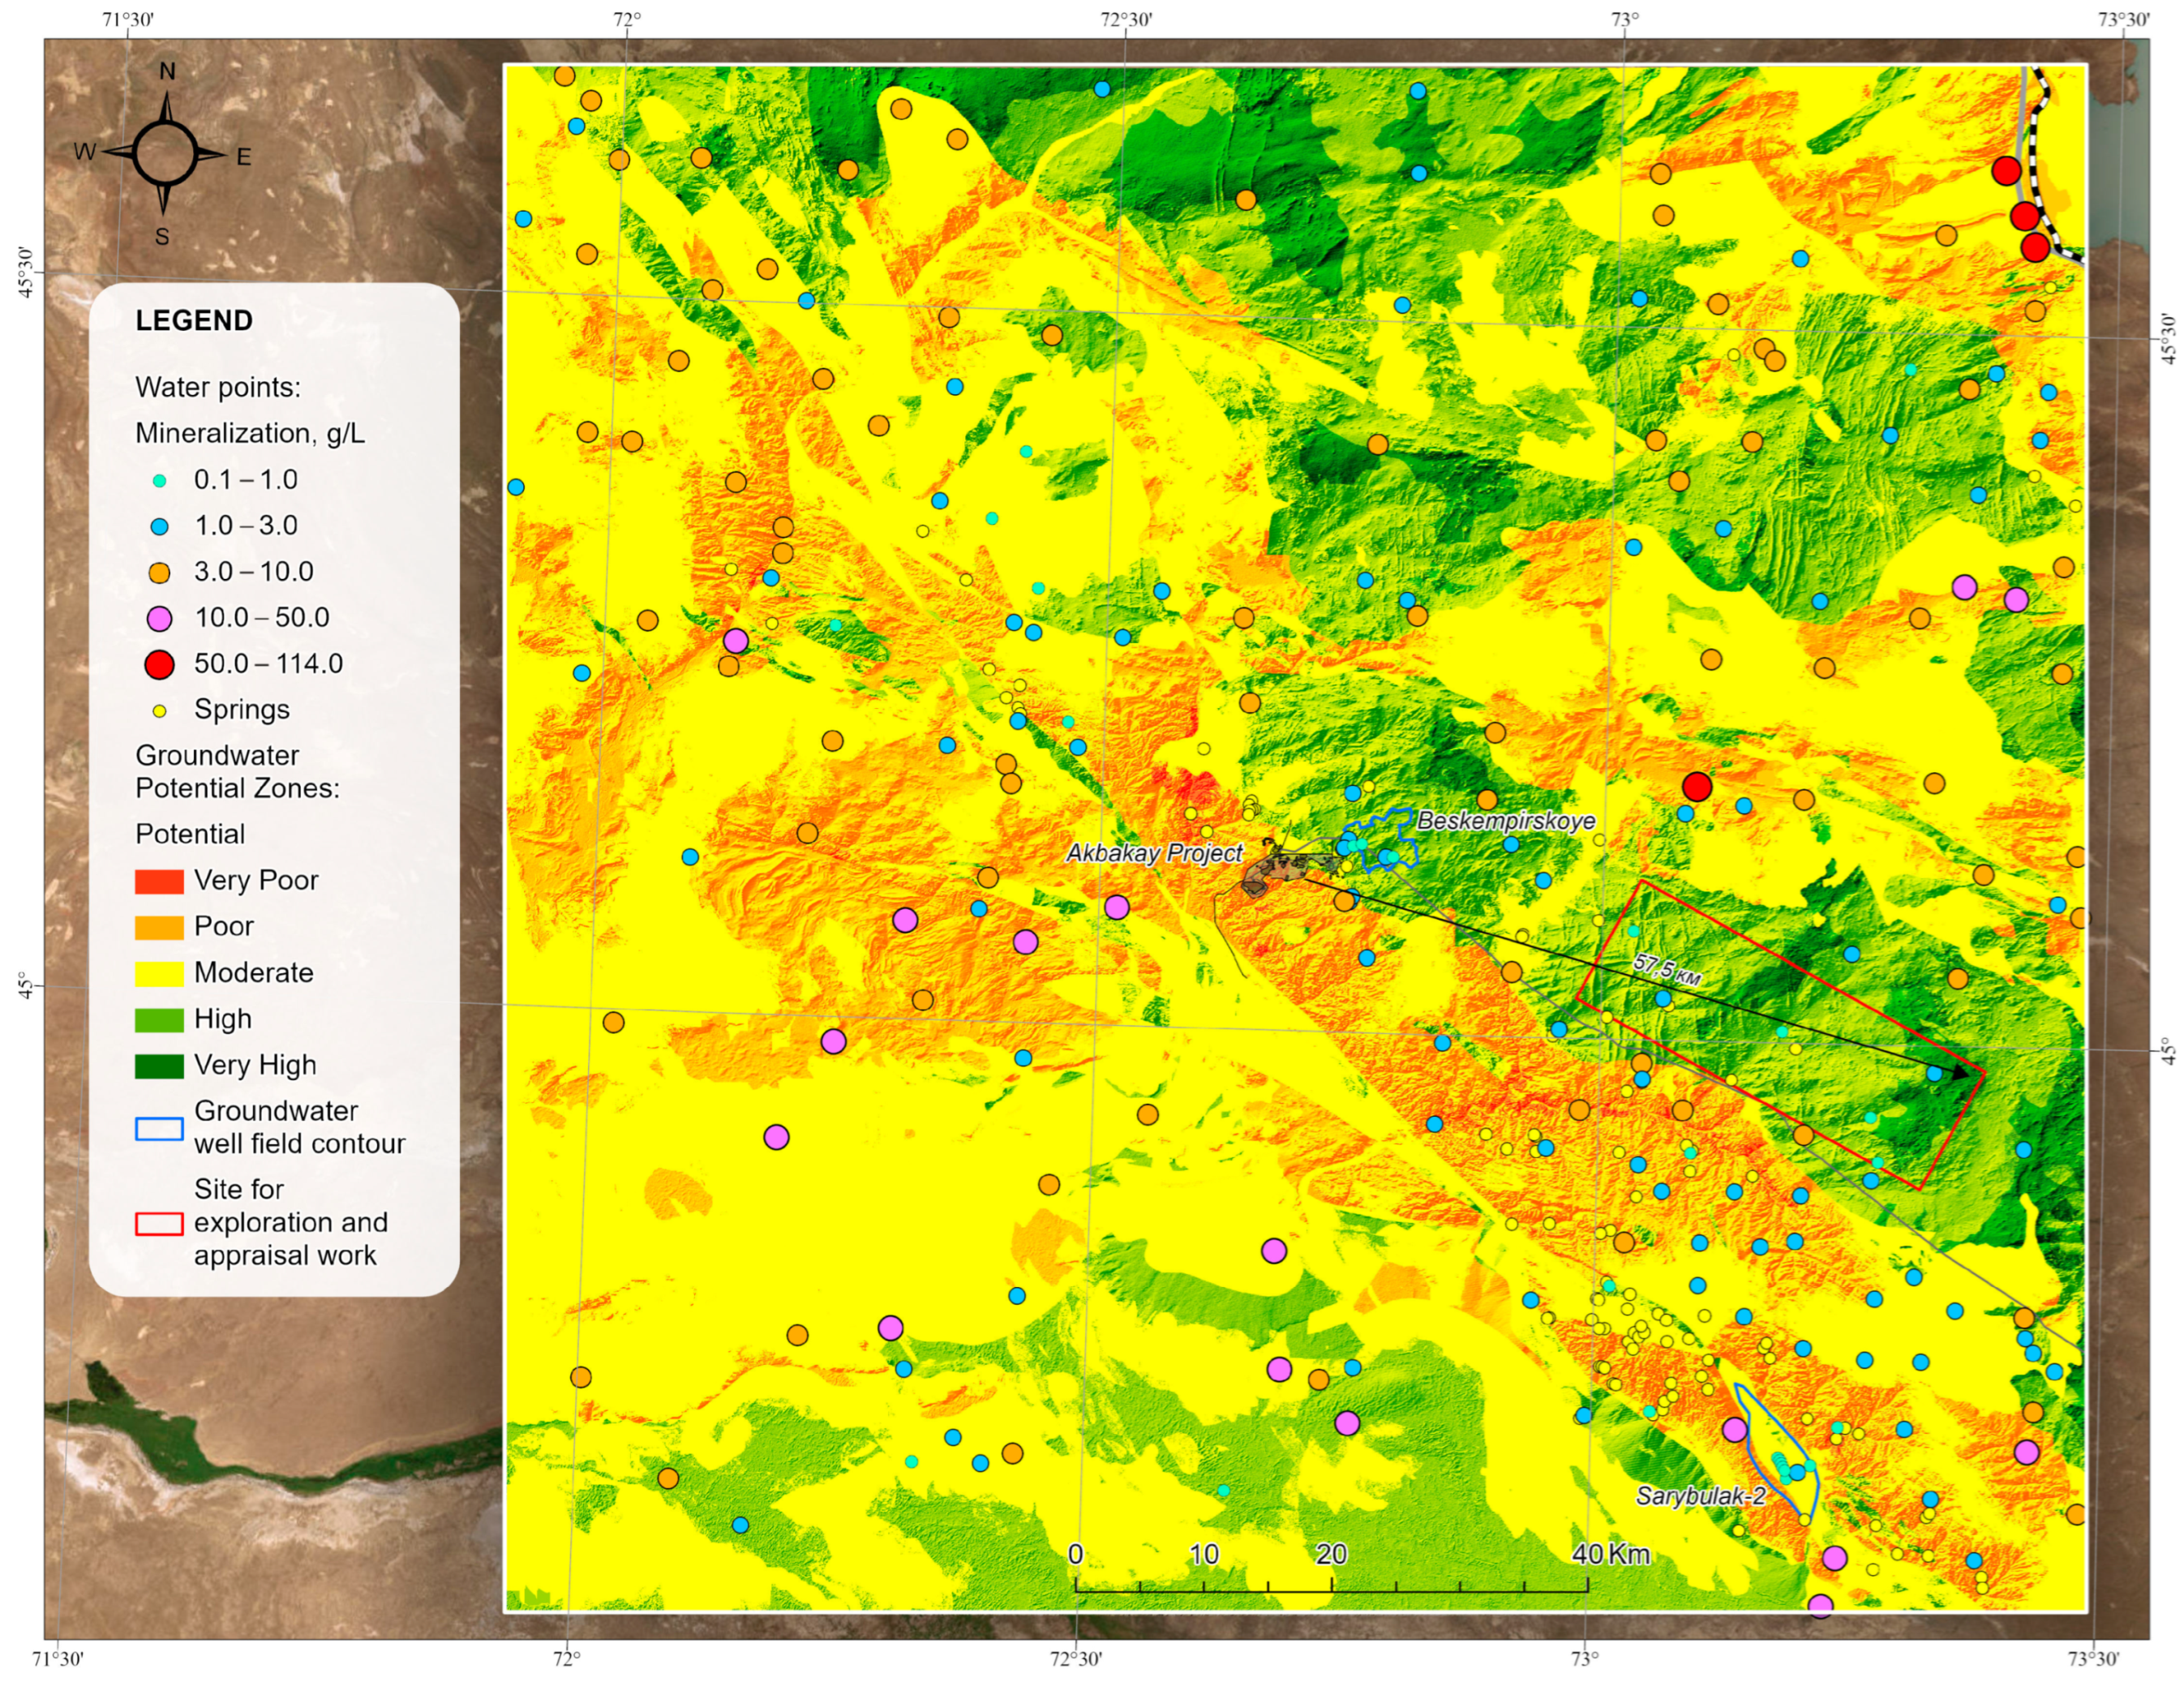2184x1682 pixels.
Task: Click the 40 Km scale bar label
Action: click(1610, 1554)
